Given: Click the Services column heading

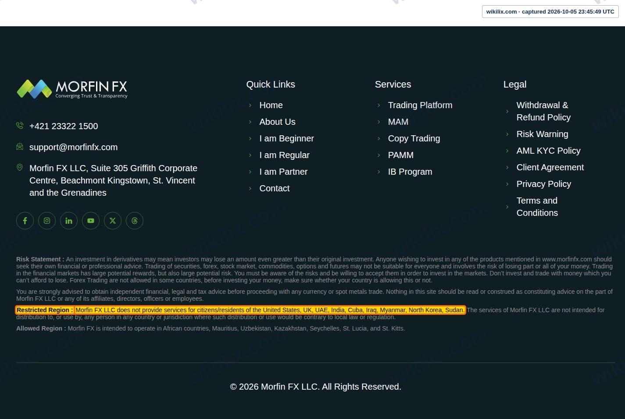Looking at the screenshot, I should pos(393,85).
